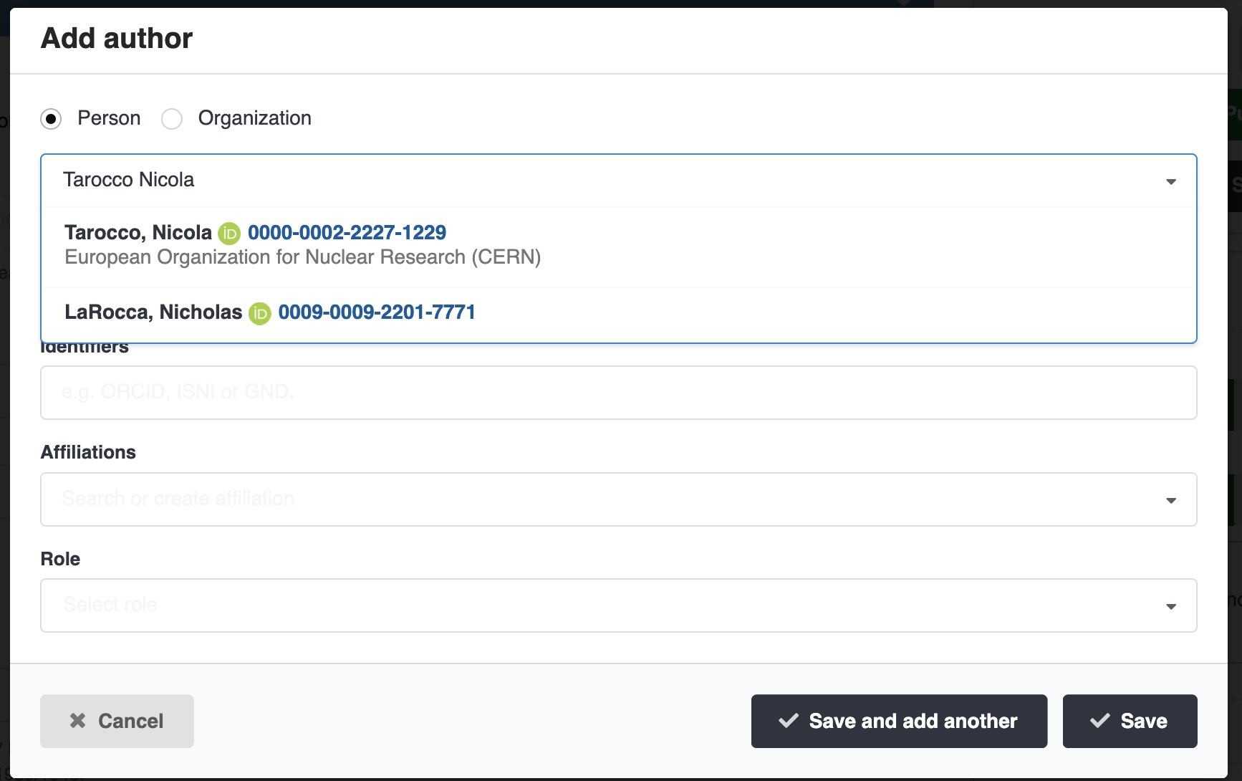Open ORCID link 0000-0002-2227-1229
Image resolution: width=1242 pixels, height=781 pixels.
click(x=347, y=232)
